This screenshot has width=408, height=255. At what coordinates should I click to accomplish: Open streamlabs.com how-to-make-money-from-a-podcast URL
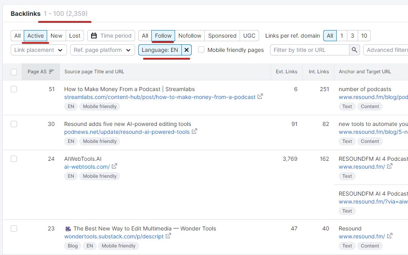point(160,97)
